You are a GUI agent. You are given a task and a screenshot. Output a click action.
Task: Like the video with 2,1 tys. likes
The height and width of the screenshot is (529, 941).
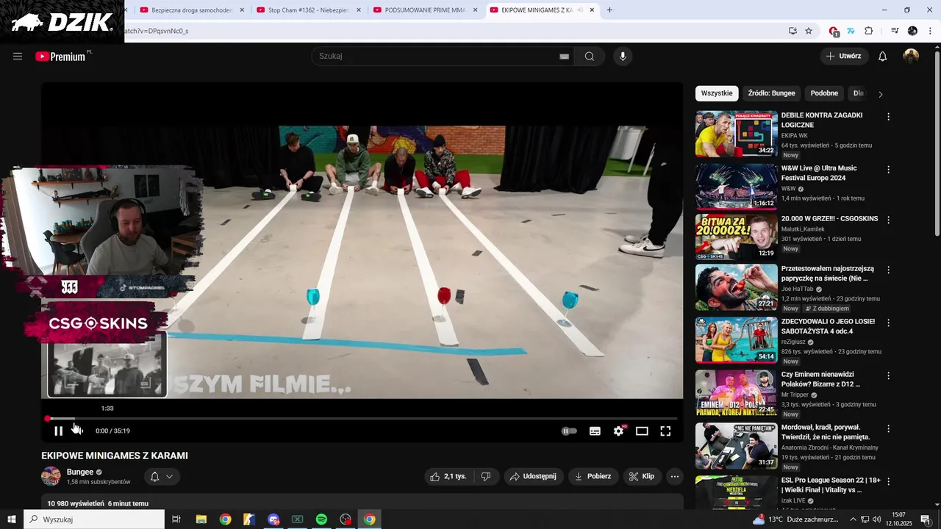click(448, 476)
